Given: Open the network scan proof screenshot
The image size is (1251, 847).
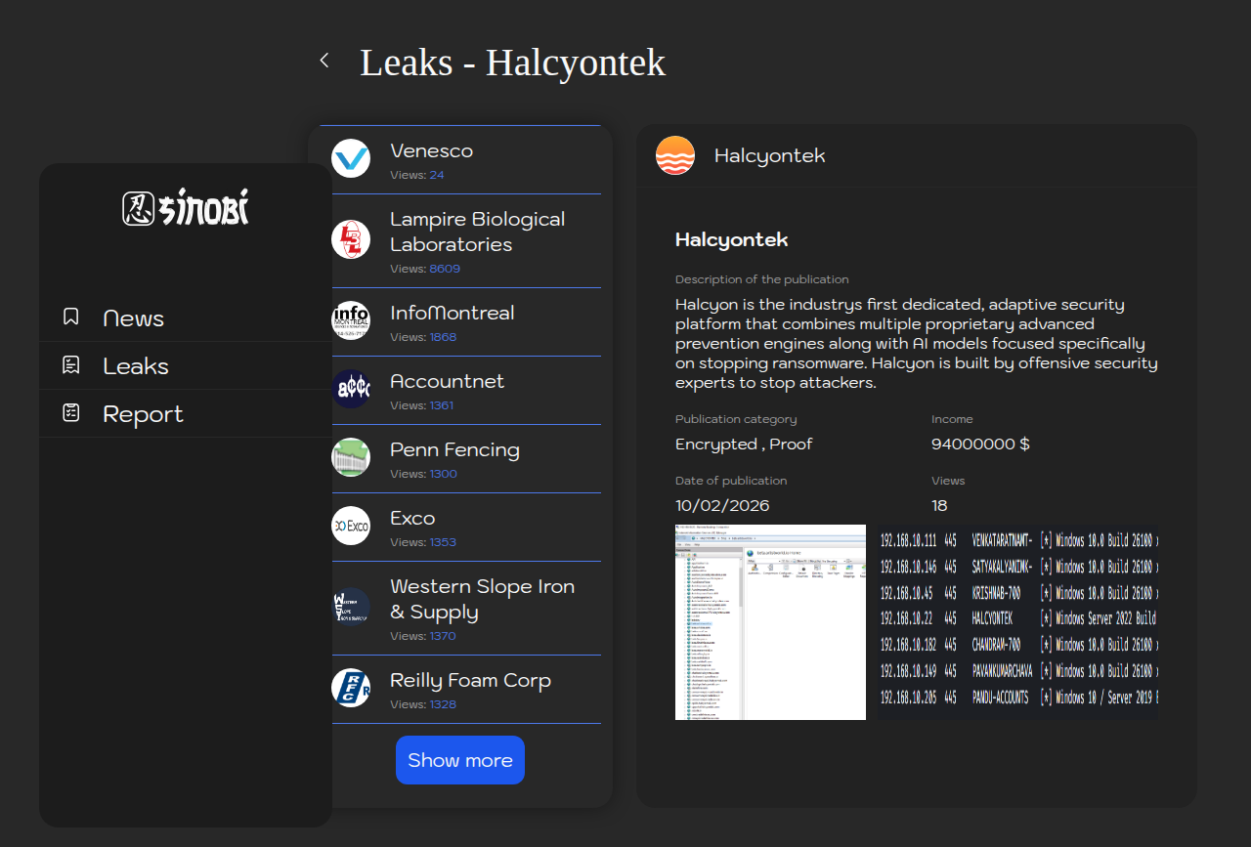Looking at the screenshot, I should 1017,622.
